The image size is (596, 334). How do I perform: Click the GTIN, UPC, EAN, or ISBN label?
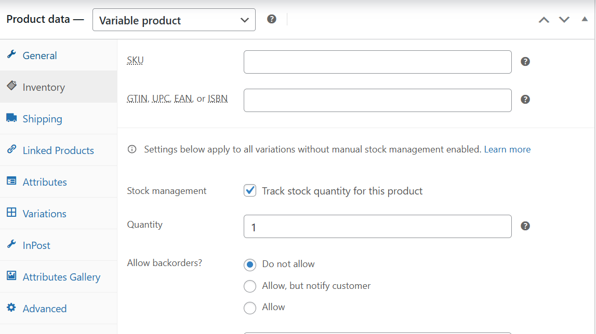pos(177,99)
